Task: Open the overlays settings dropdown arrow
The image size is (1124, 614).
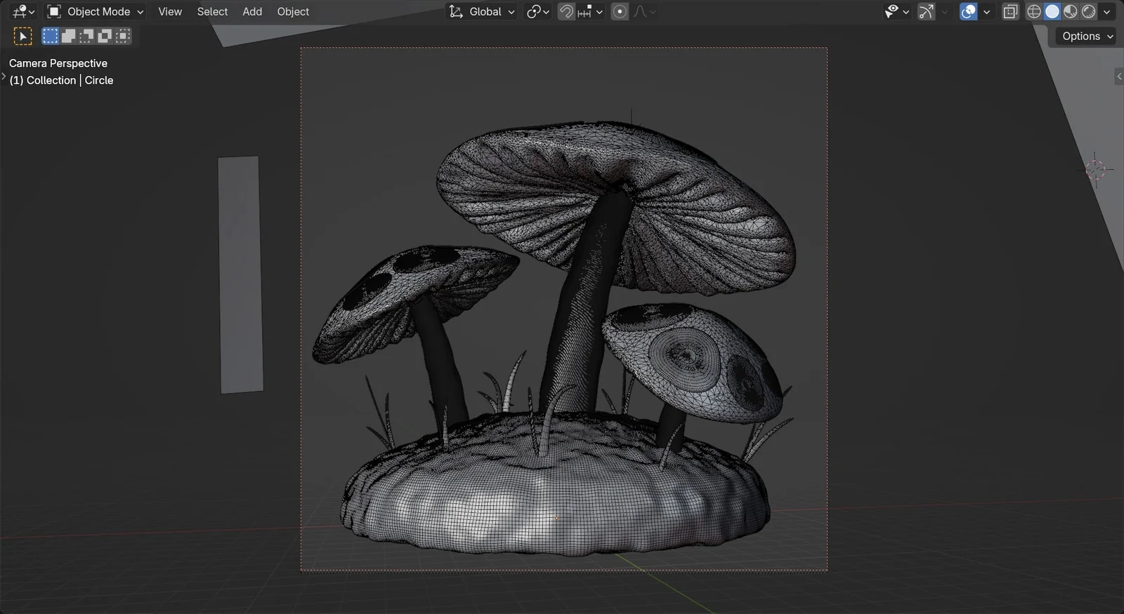Action: [986, 11]
